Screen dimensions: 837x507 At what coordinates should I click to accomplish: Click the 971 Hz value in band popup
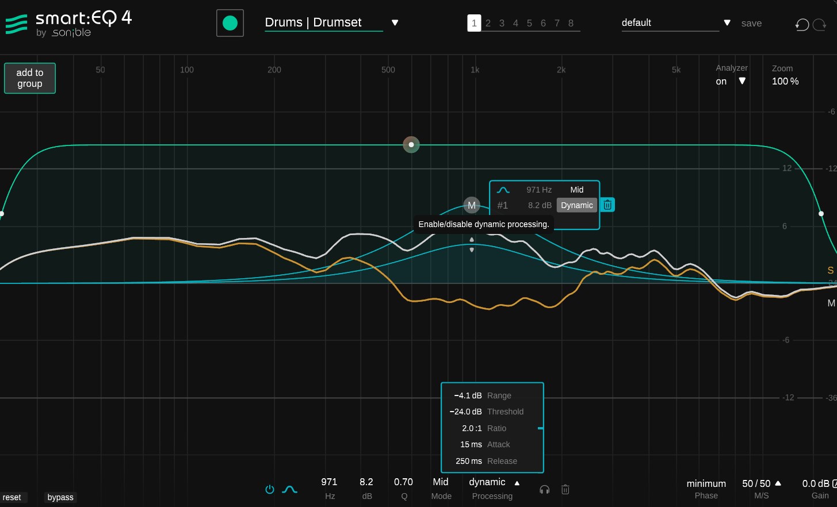pos(539,190)
